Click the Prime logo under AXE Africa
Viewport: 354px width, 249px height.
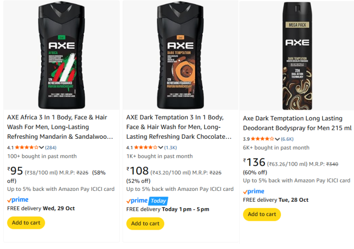tap(18, 200)
